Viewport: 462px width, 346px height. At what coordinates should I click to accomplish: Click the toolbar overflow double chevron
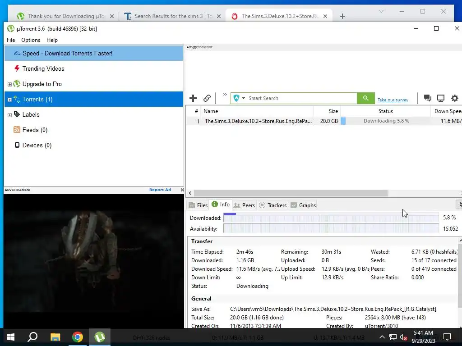pos(225,95)
